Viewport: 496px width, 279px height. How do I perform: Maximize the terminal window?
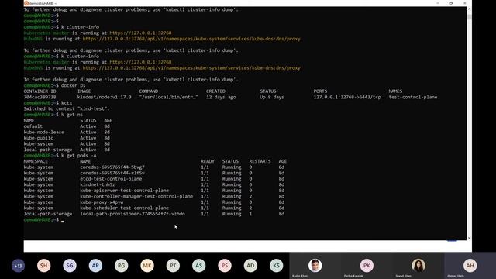tap(451, 3)
